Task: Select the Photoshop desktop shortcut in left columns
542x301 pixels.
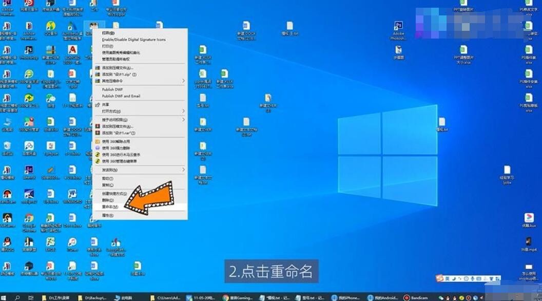Action: 29,53
